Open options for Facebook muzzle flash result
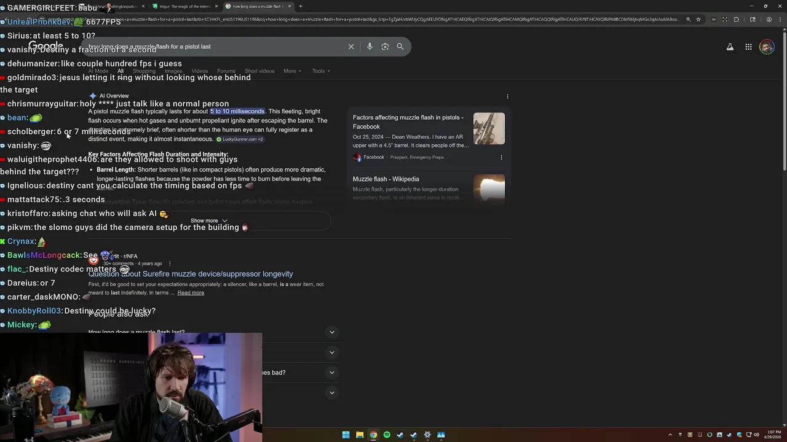This screenshot has height=442, width=787. pyautogui.click(x=501, y=157)
